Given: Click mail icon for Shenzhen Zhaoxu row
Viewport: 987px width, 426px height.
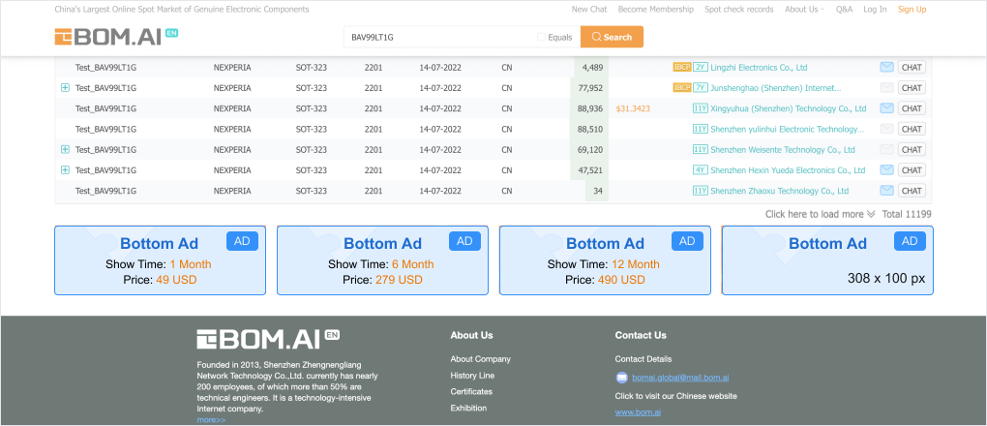Looking at the screenshot, I should 887,191.
